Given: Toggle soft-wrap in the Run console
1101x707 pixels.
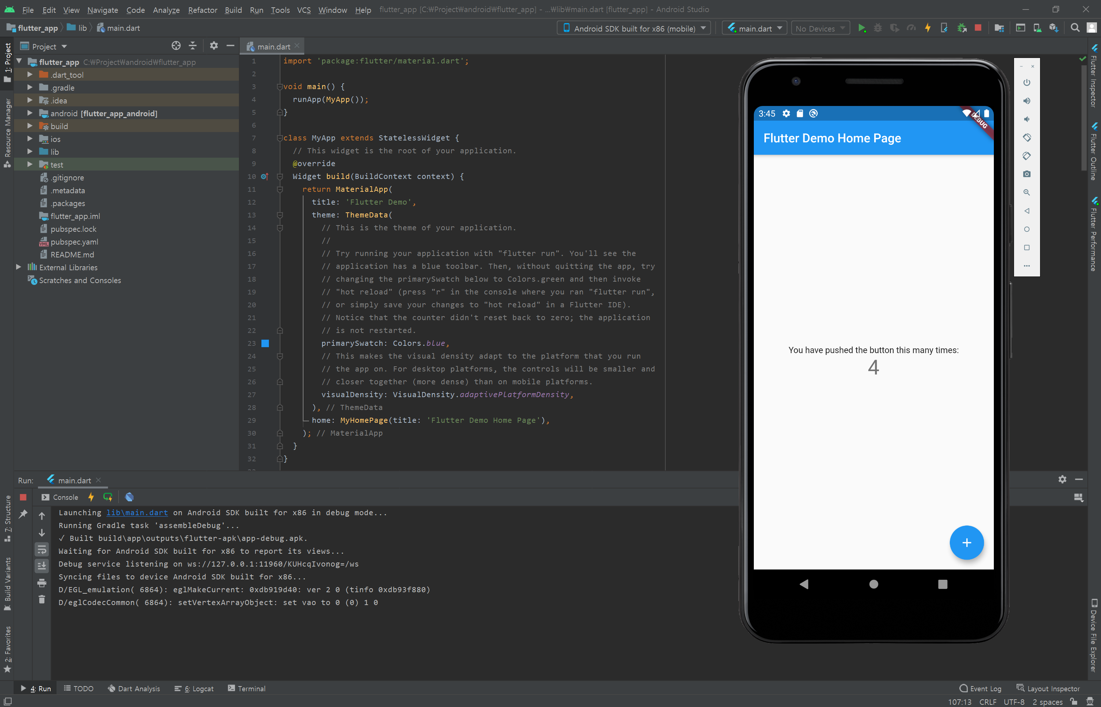Looking at the screenshot, I should click(x=42, y=550).
